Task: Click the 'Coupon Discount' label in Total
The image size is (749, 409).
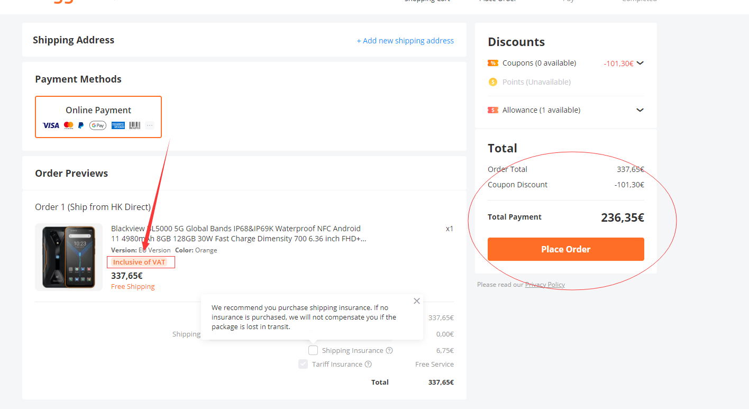Action: click(517, 185)
